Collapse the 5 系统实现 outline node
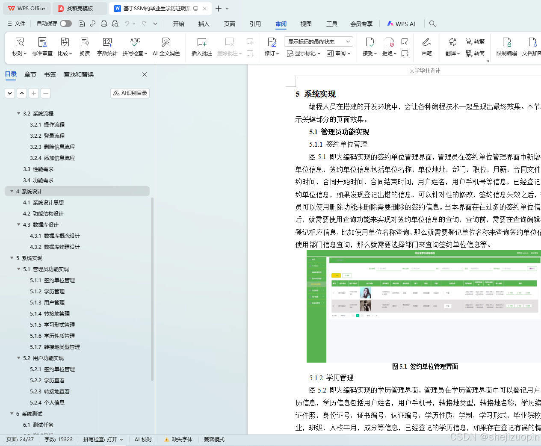This screenshot has height=446, width=541. tap(12, 258)
